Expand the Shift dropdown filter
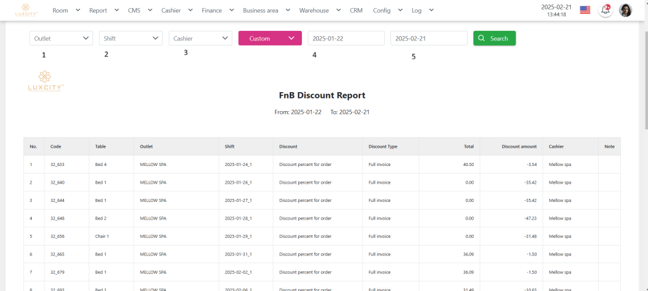The width and height of the screenshot is (648, 291). click(x=131, y=39)
